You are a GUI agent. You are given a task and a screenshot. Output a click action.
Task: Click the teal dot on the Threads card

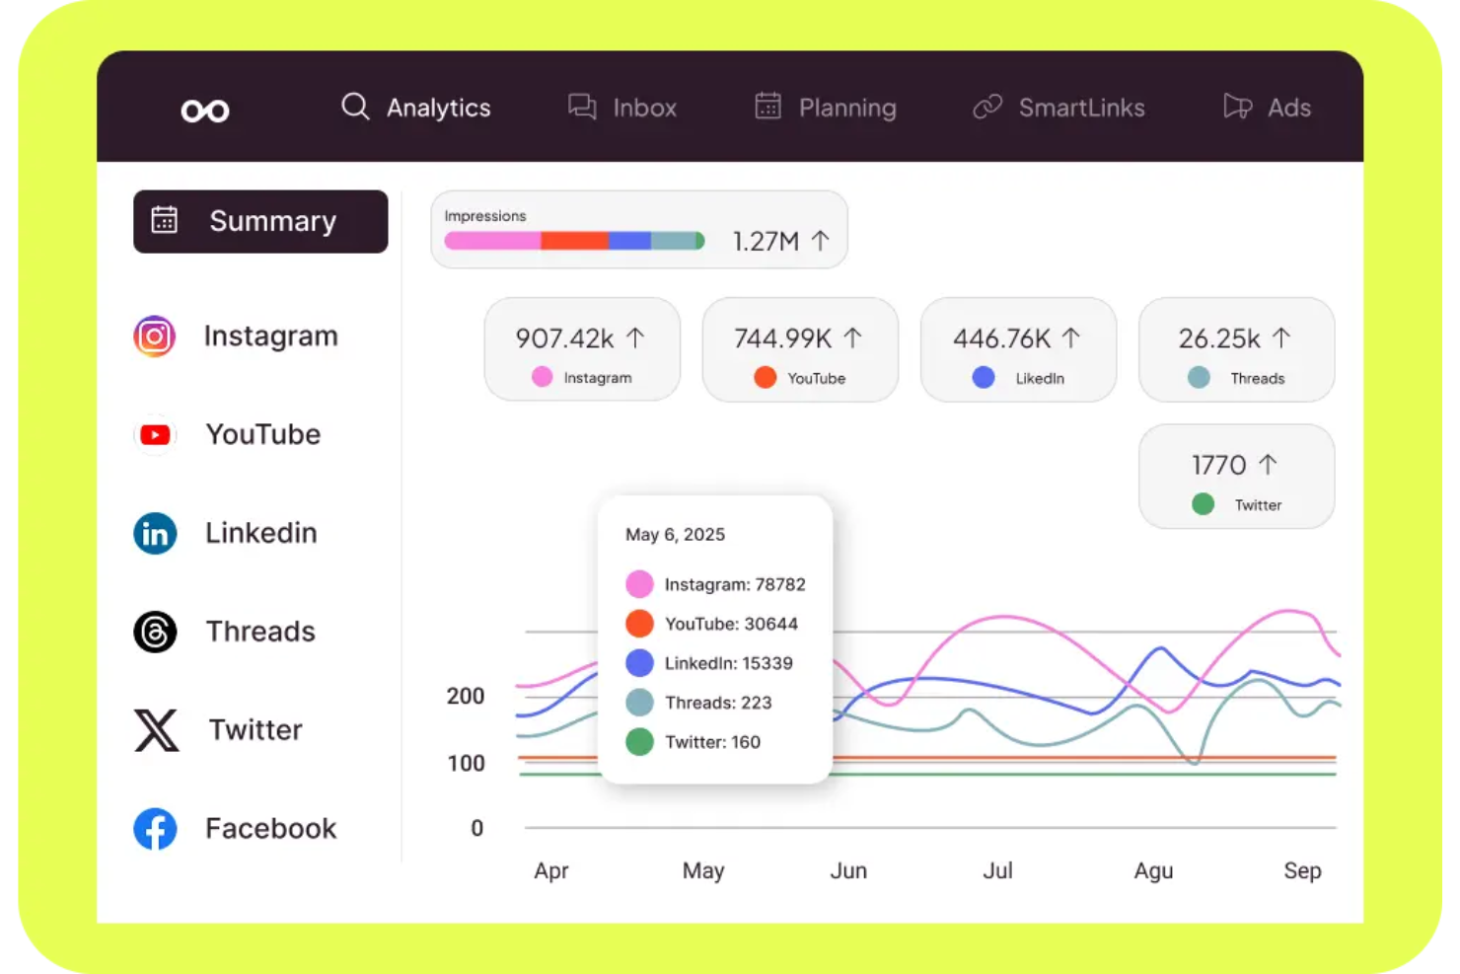pos(1199,377)
